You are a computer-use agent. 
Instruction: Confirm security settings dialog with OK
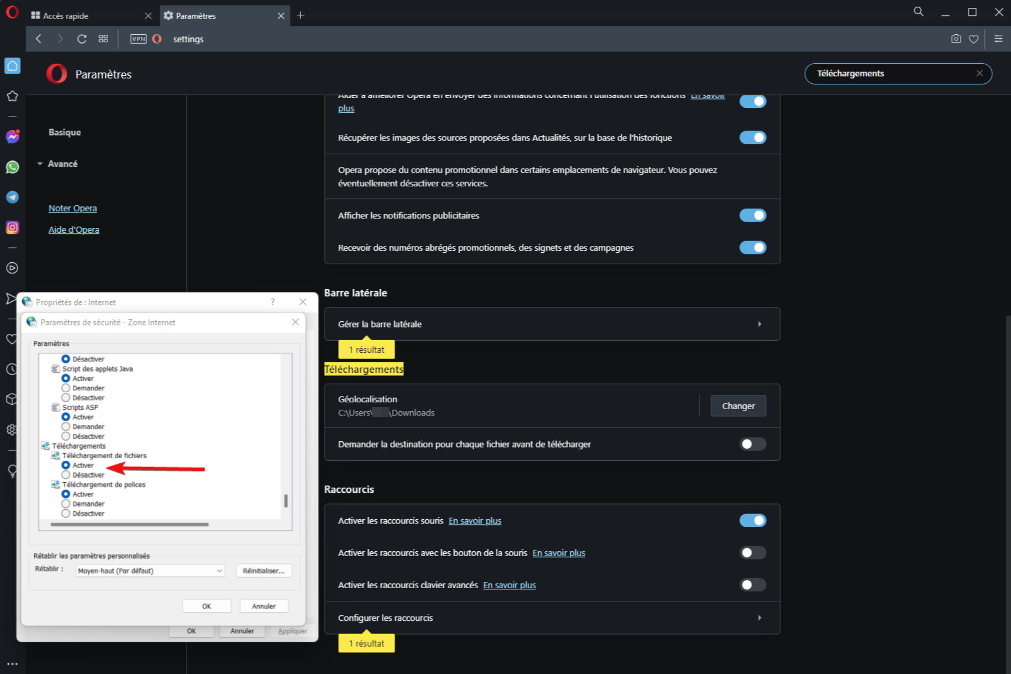[206, 606]
